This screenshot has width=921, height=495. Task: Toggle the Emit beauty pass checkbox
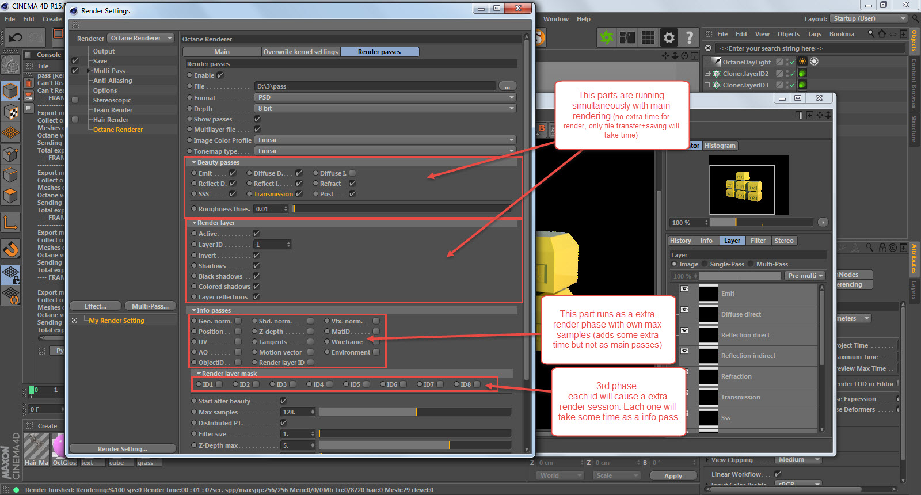[233, 173]
